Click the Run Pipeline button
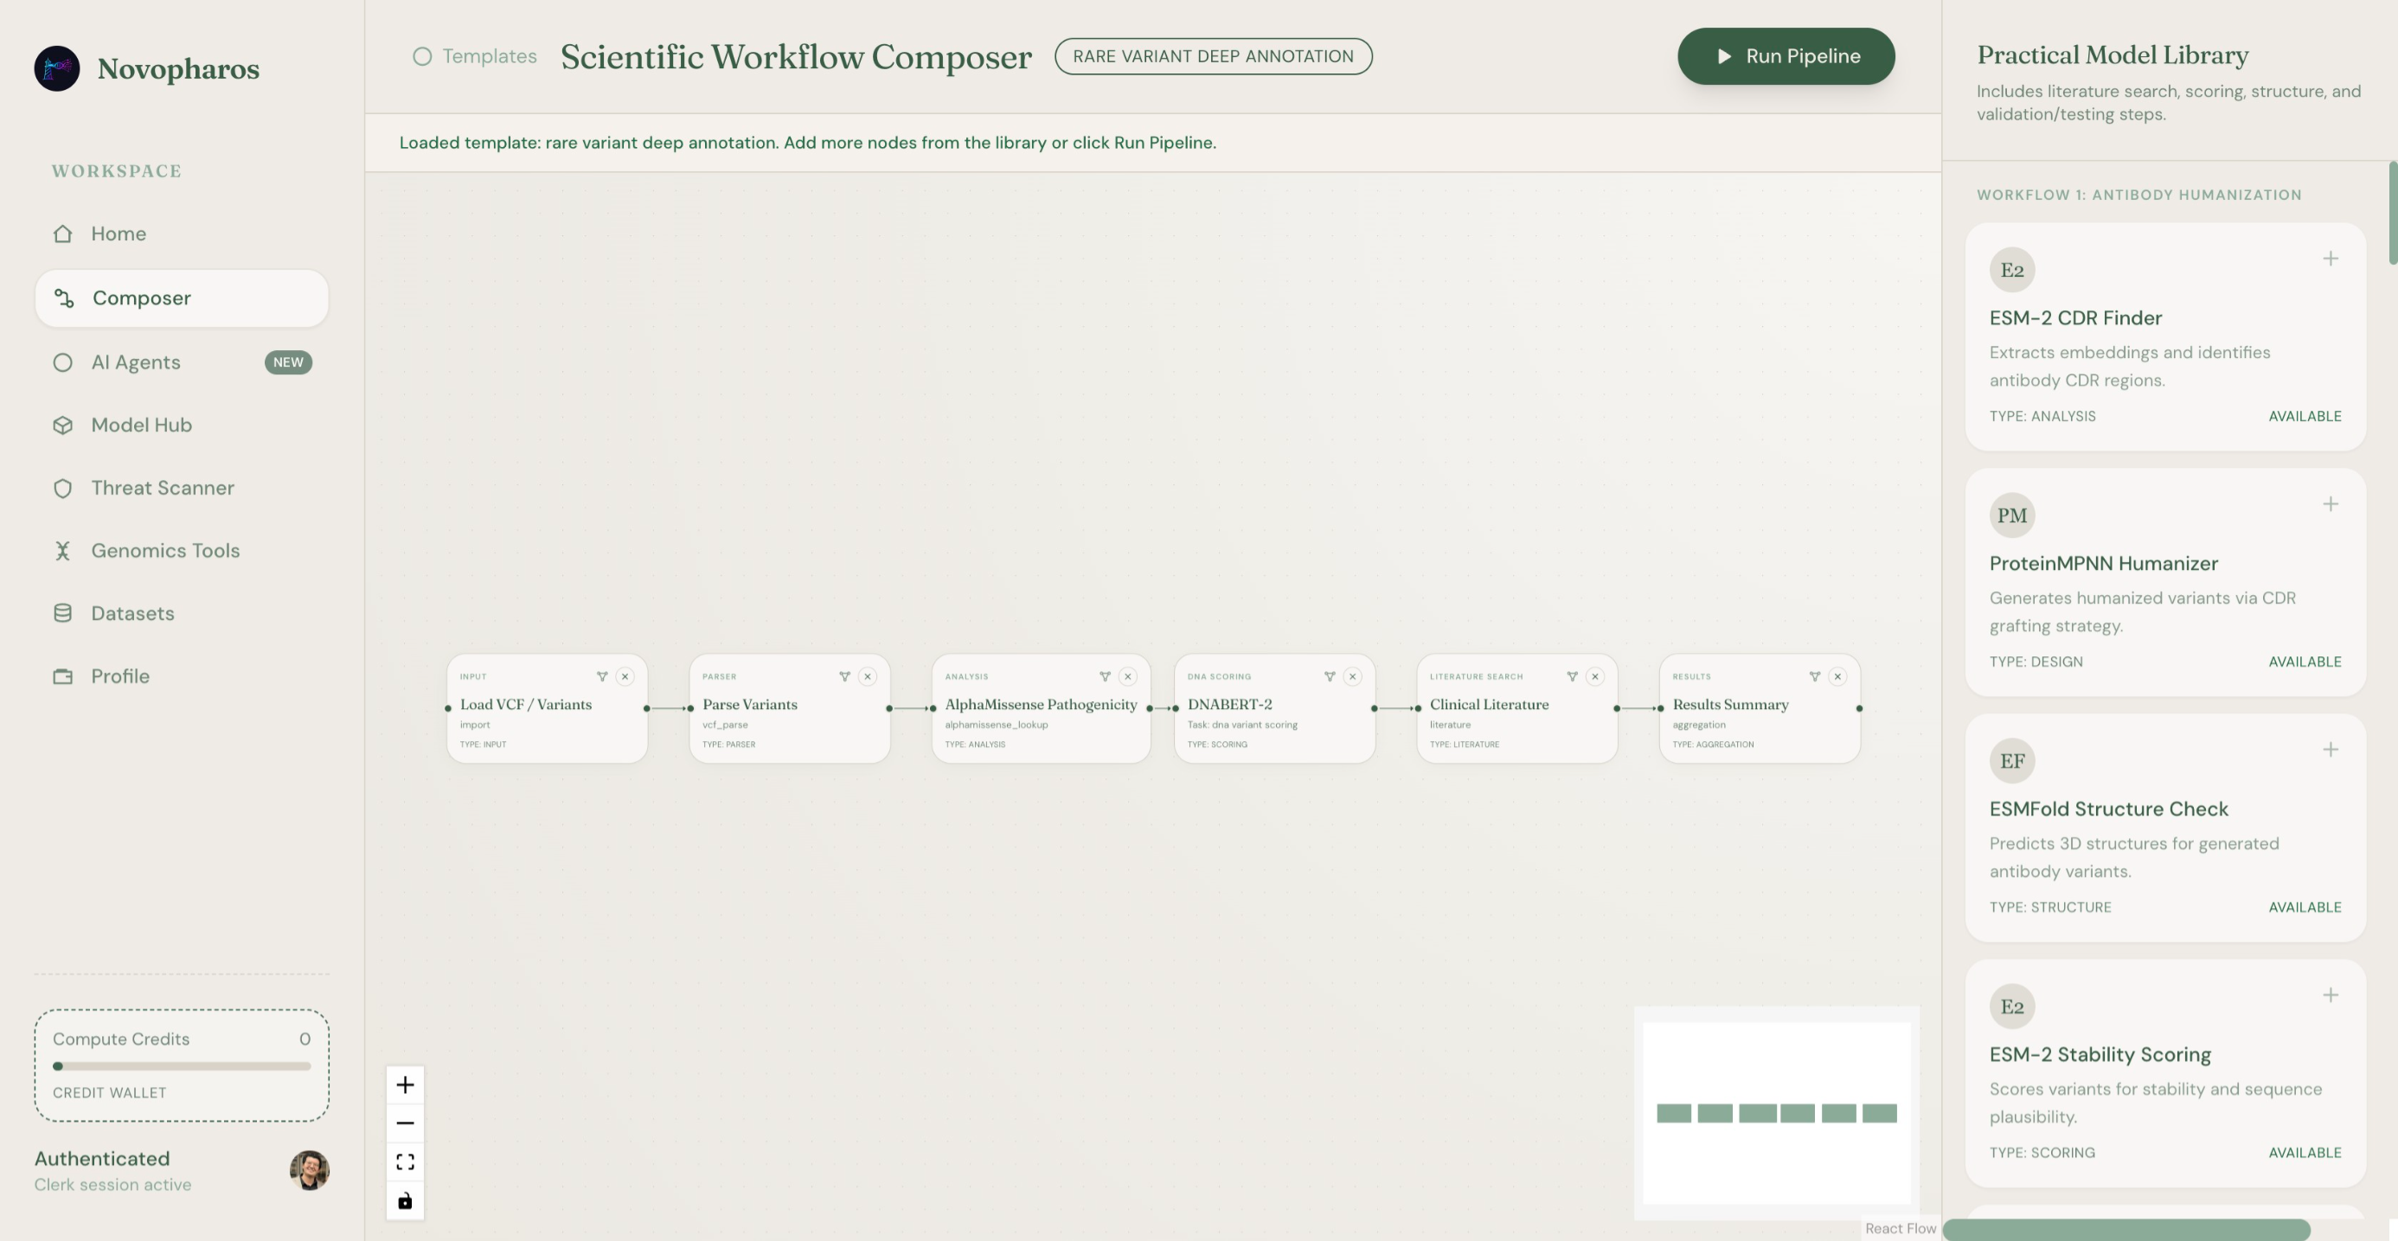2398x1241 pixels. click(1785, 56)
